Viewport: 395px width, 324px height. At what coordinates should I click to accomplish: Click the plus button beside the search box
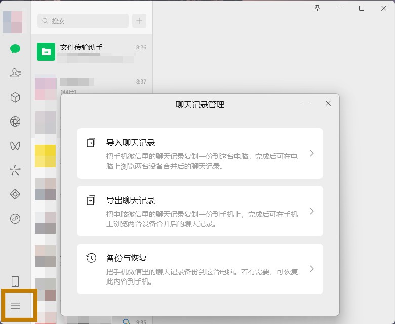(x=139, y=21)
